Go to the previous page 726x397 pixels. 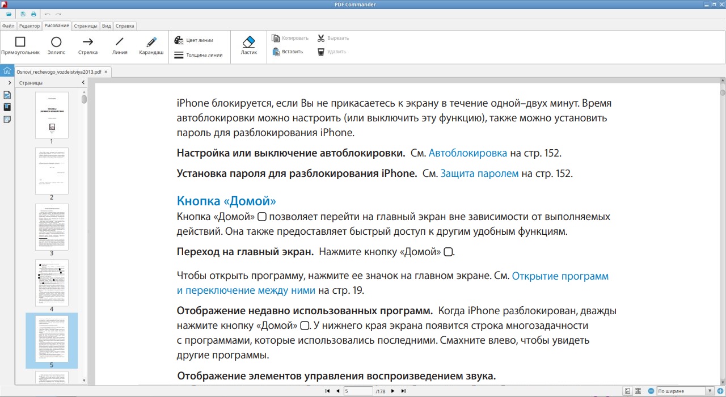click(x=337, y=391)
